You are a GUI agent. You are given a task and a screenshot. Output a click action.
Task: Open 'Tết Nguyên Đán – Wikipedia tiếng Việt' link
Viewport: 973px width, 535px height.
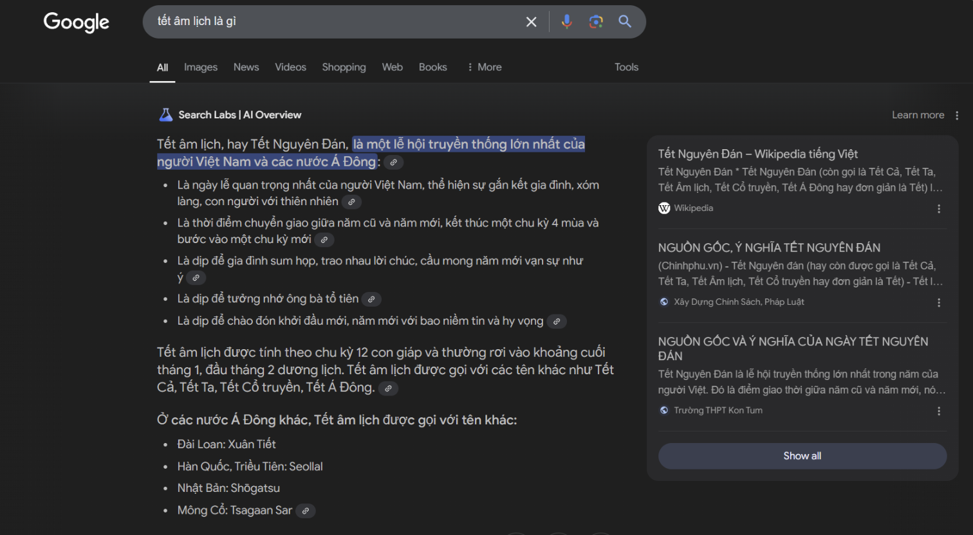coord(757,154)
